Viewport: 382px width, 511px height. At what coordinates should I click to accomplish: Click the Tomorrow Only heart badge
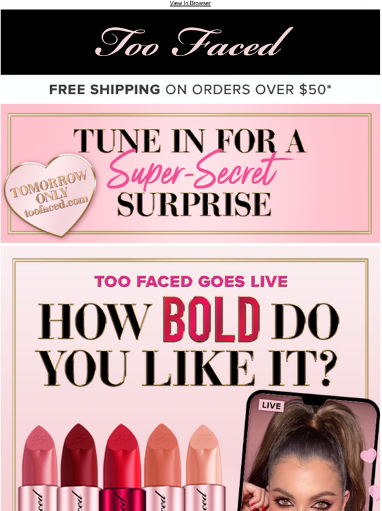[50, 195]
